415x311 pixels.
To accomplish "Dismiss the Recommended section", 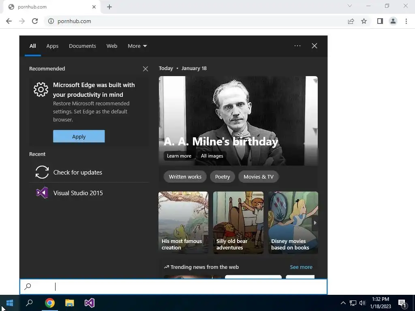I will click(x=145, y=69).
